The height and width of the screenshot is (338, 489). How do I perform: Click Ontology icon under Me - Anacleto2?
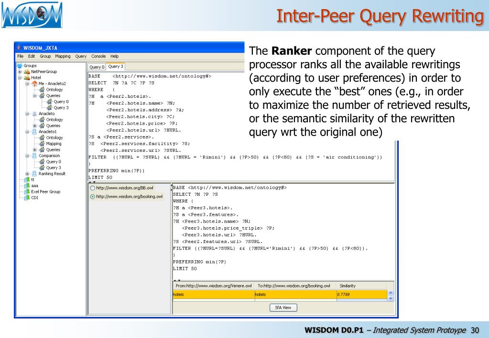pyautogui.click(x=42, y=90)
